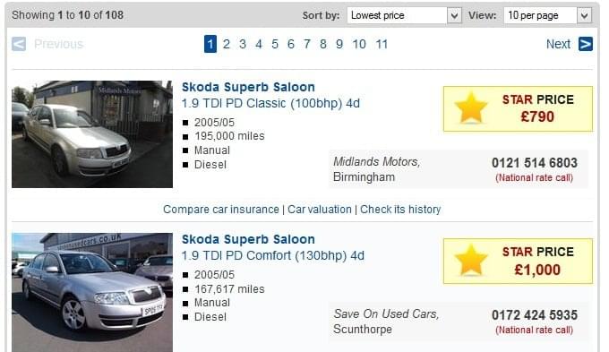Open 1.9 TDI PD Comfort (130bhp) listing
Screen dimensions: 609x352
[x=273, y=255]
